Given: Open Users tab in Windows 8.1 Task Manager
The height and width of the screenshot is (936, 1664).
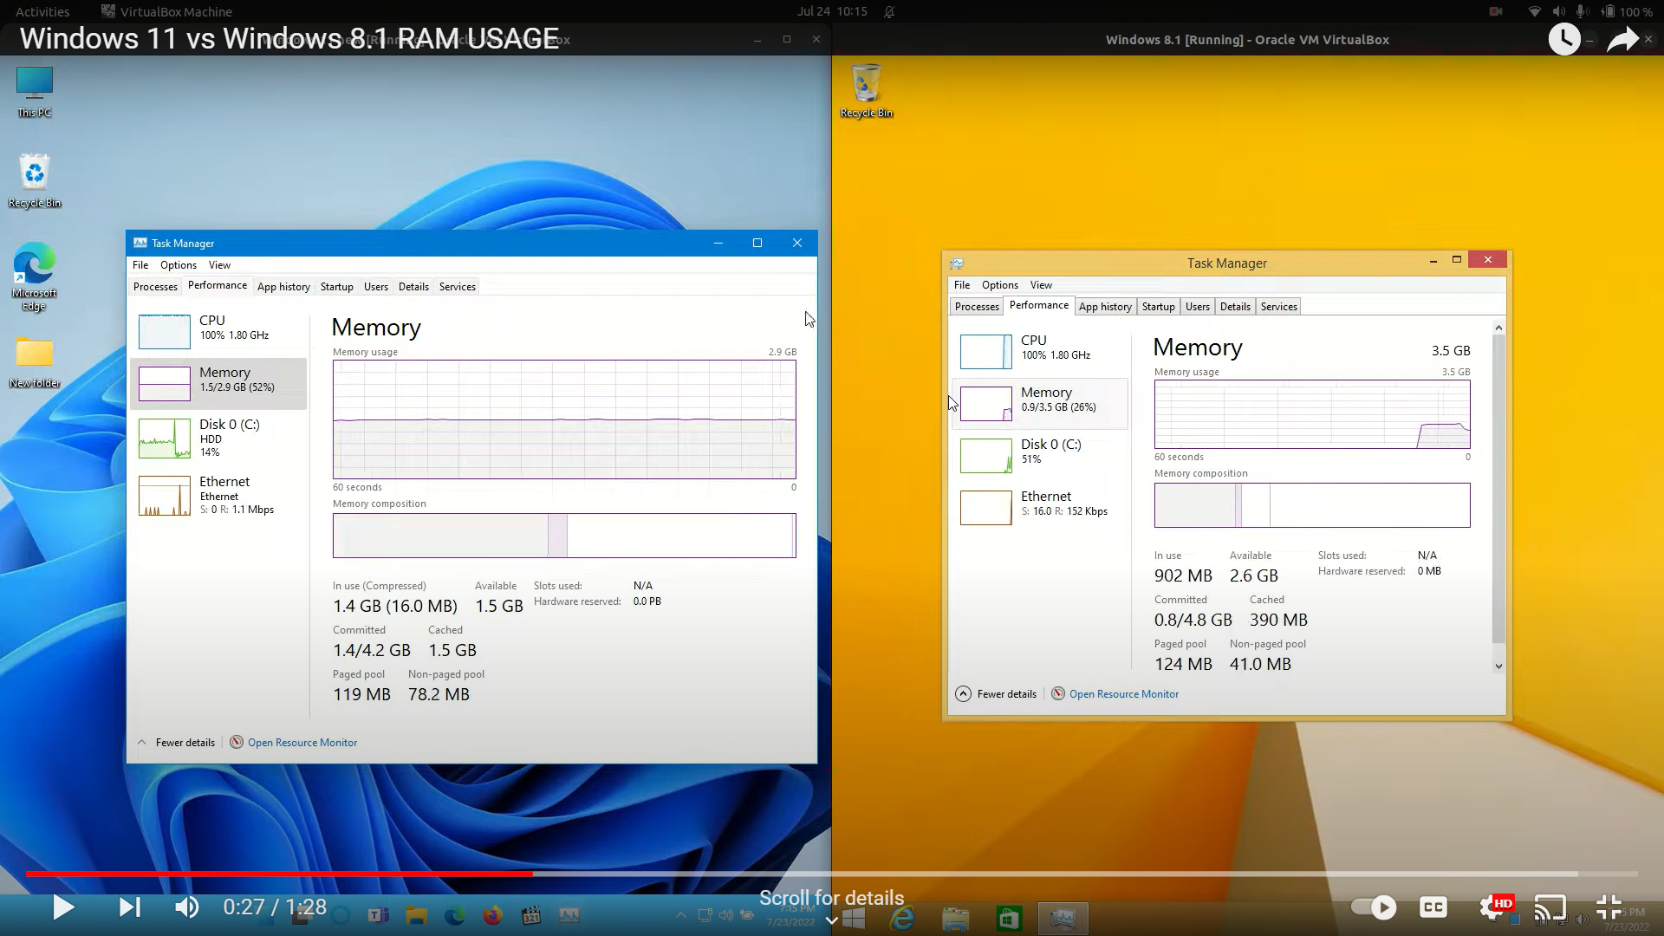Looking at the screenshot, I should 1198,307.
